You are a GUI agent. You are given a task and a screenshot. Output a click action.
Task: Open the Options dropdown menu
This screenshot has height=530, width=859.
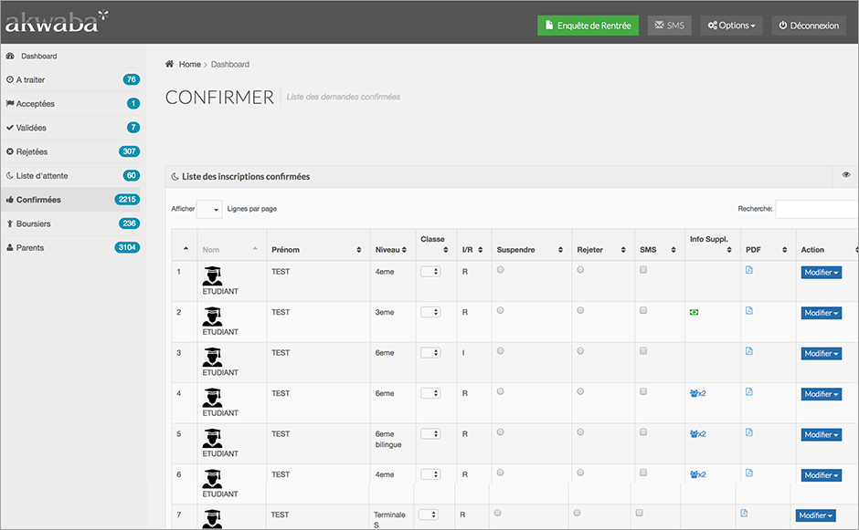click(x=731, y=26)
